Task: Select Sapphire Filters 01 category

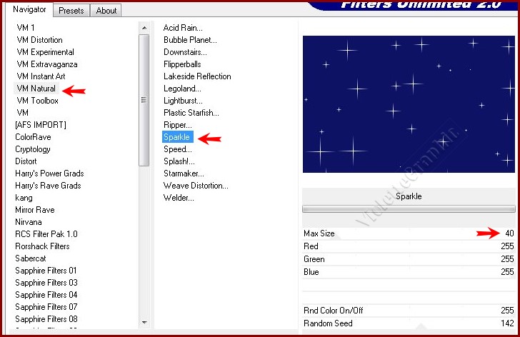Action: pos(46,271)
